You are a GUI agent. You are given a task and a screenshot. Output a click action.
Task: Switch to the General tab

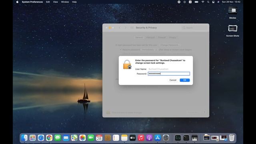click(x=139, y=37)
